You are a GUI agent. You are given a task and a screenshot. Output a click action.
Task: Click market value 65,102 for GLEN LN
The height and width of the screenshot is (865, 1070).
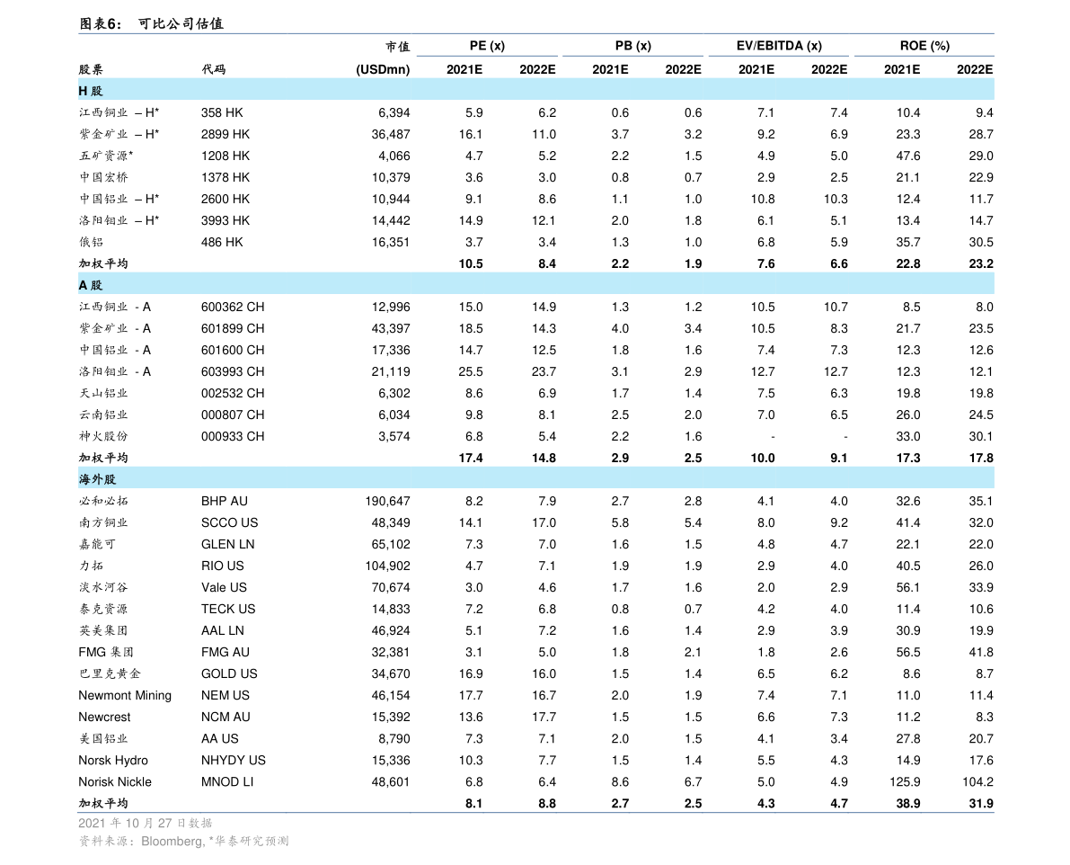(390, 544)
